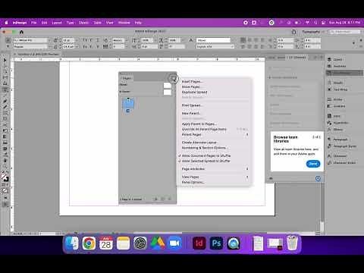This screenshot has height=273, width=364.
Task: Choose Override All Parent Page Items
Action: pyautogui.click(x=204, y=129)
